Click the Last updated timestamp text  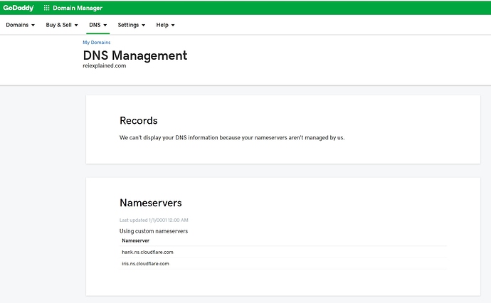[154, 220]
